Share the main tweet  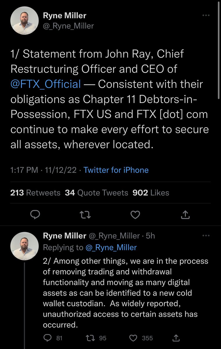click(x=185, y=215)
